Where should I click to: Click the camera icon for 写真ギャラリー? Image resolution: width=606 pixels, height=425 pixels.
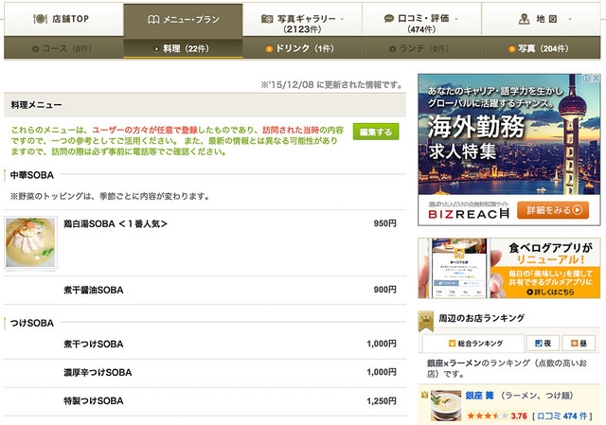tap(268, 18)
